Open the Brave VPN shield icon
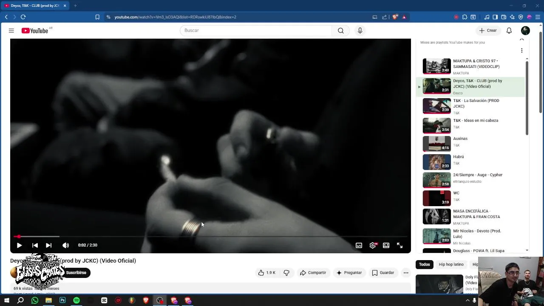This screenshot has height=306, width=544. [x=521, y=17]
